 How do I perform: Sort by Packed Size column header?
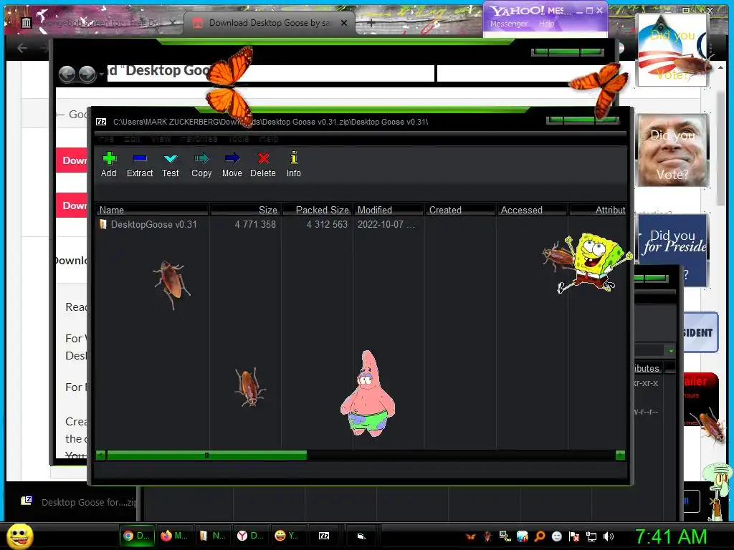[317, 210]
